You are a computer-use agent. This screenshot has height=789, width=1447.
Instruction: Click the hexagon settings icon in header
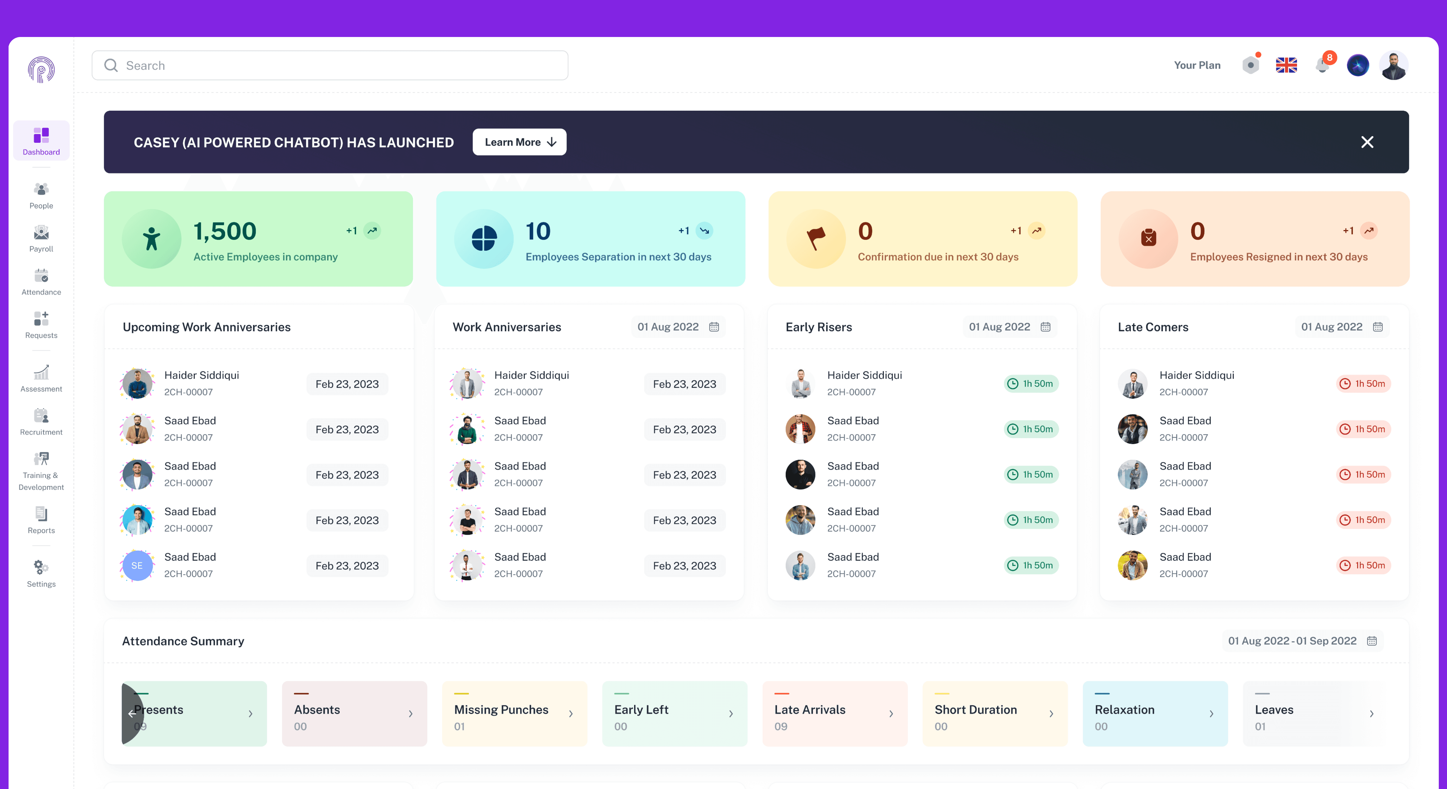[1250, 65]
